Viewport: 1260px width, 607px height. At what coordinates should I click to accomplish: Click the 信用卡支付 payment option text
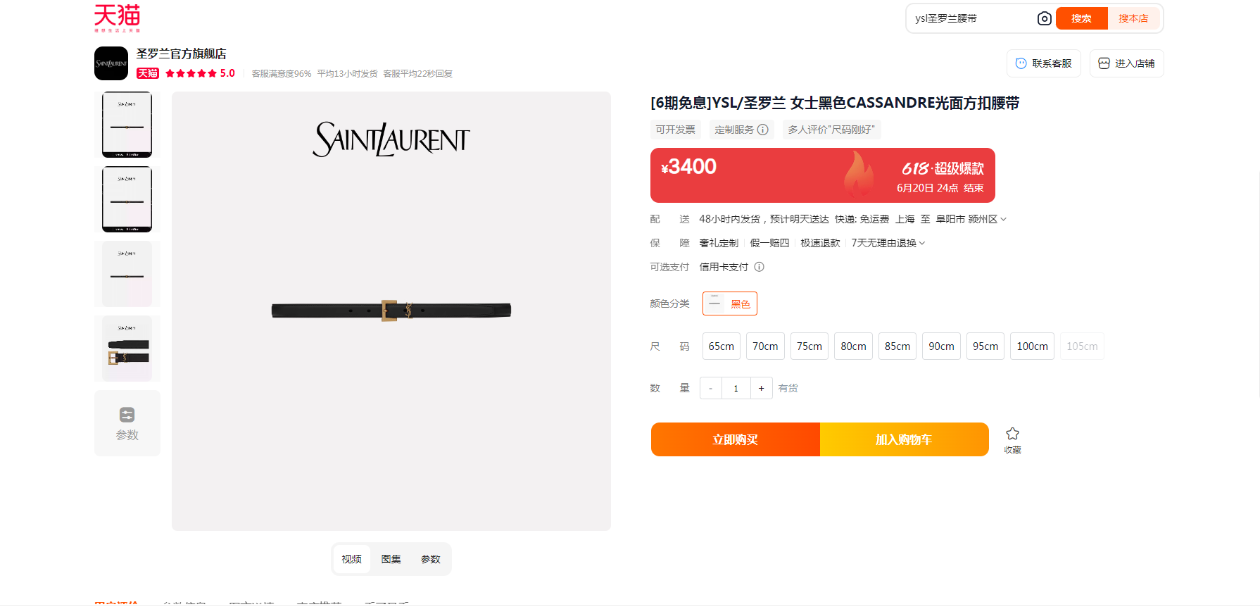(724, 267)
